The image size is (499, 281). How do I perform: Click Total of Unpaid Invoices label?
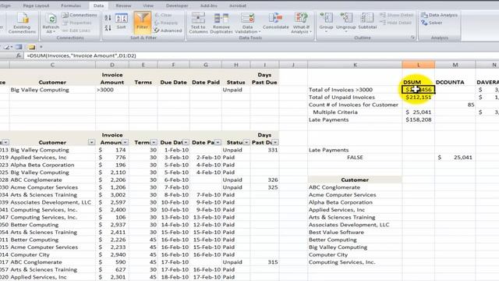coord(342,97)
